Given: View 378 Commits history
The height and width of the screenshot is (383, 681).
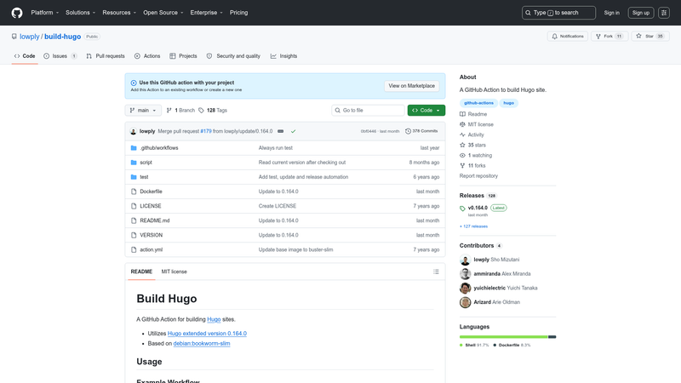Looking at the screenshot, I should pyautogui.click(x=421, y=131).
